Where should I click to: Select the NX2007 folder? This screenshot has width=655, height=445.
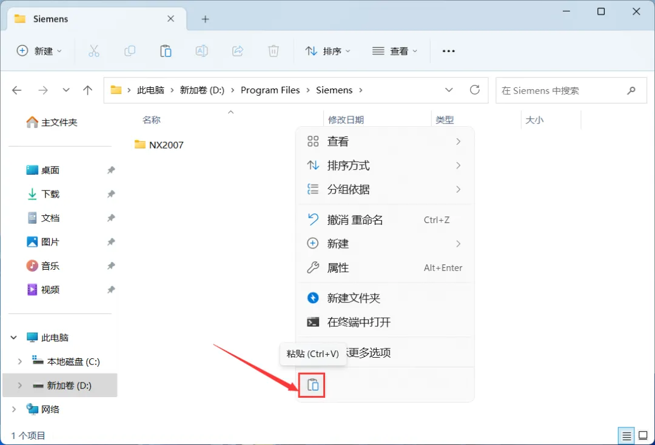pos(159,145)
